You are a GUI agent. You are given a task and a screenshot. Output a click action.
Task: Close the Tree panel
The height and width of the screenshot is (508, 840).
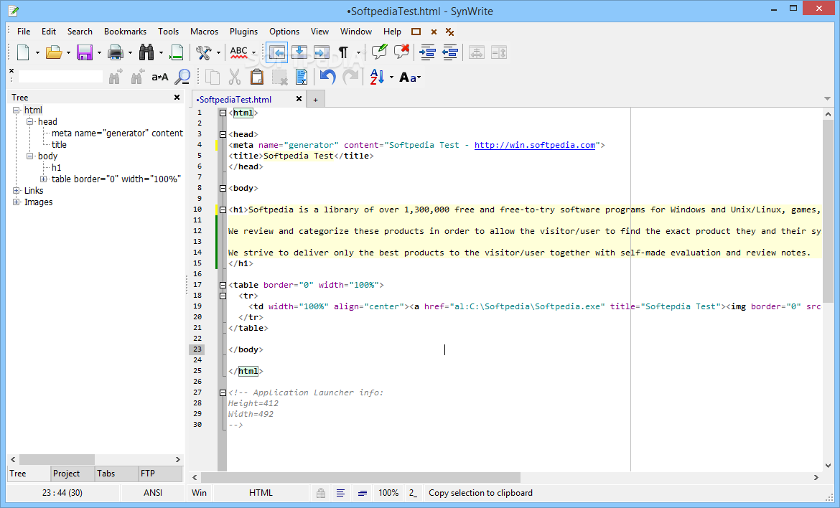pyautogui.click(x=177, y=98)
